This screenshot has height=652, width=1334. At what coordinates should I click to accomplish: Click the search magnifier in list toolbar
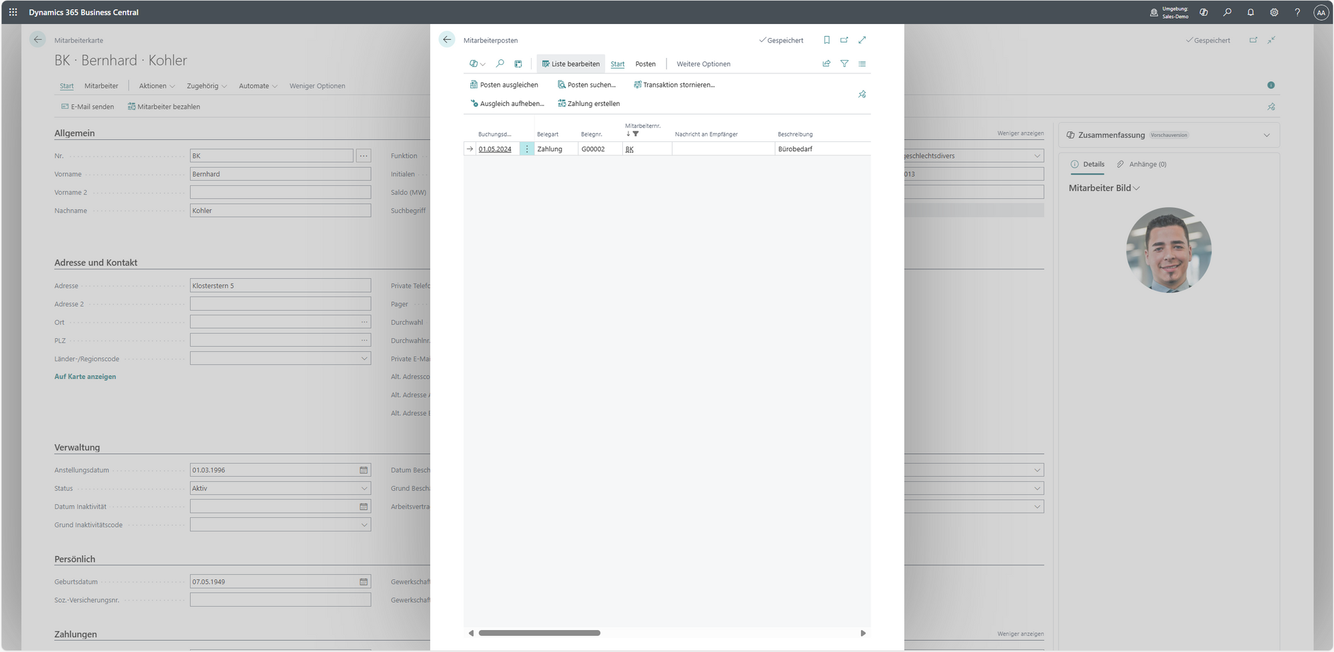[500, 64]
